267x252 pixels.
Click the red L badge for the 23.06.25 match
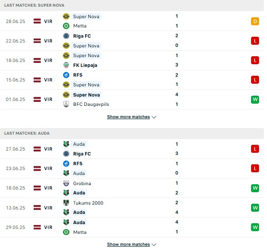[255, 168]
